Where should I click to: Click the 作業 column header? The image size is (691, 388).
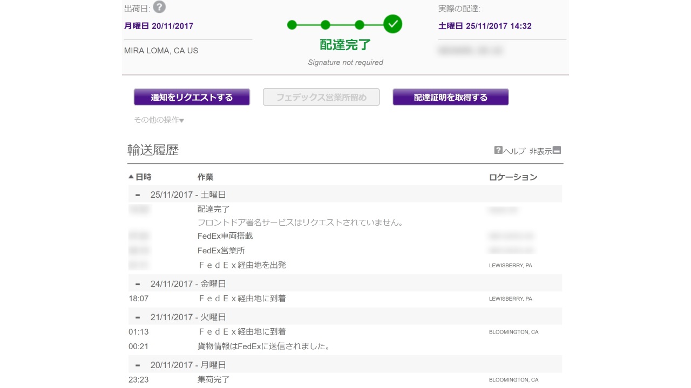pyautogui.click(x=205, y=177)
